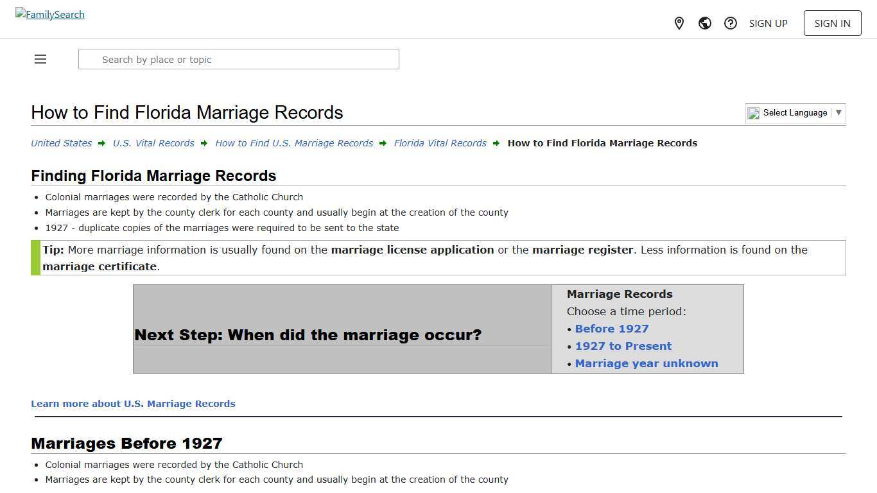The image size is (877, 493).
Task: Click SIGN IN
Action: point(832,23)
